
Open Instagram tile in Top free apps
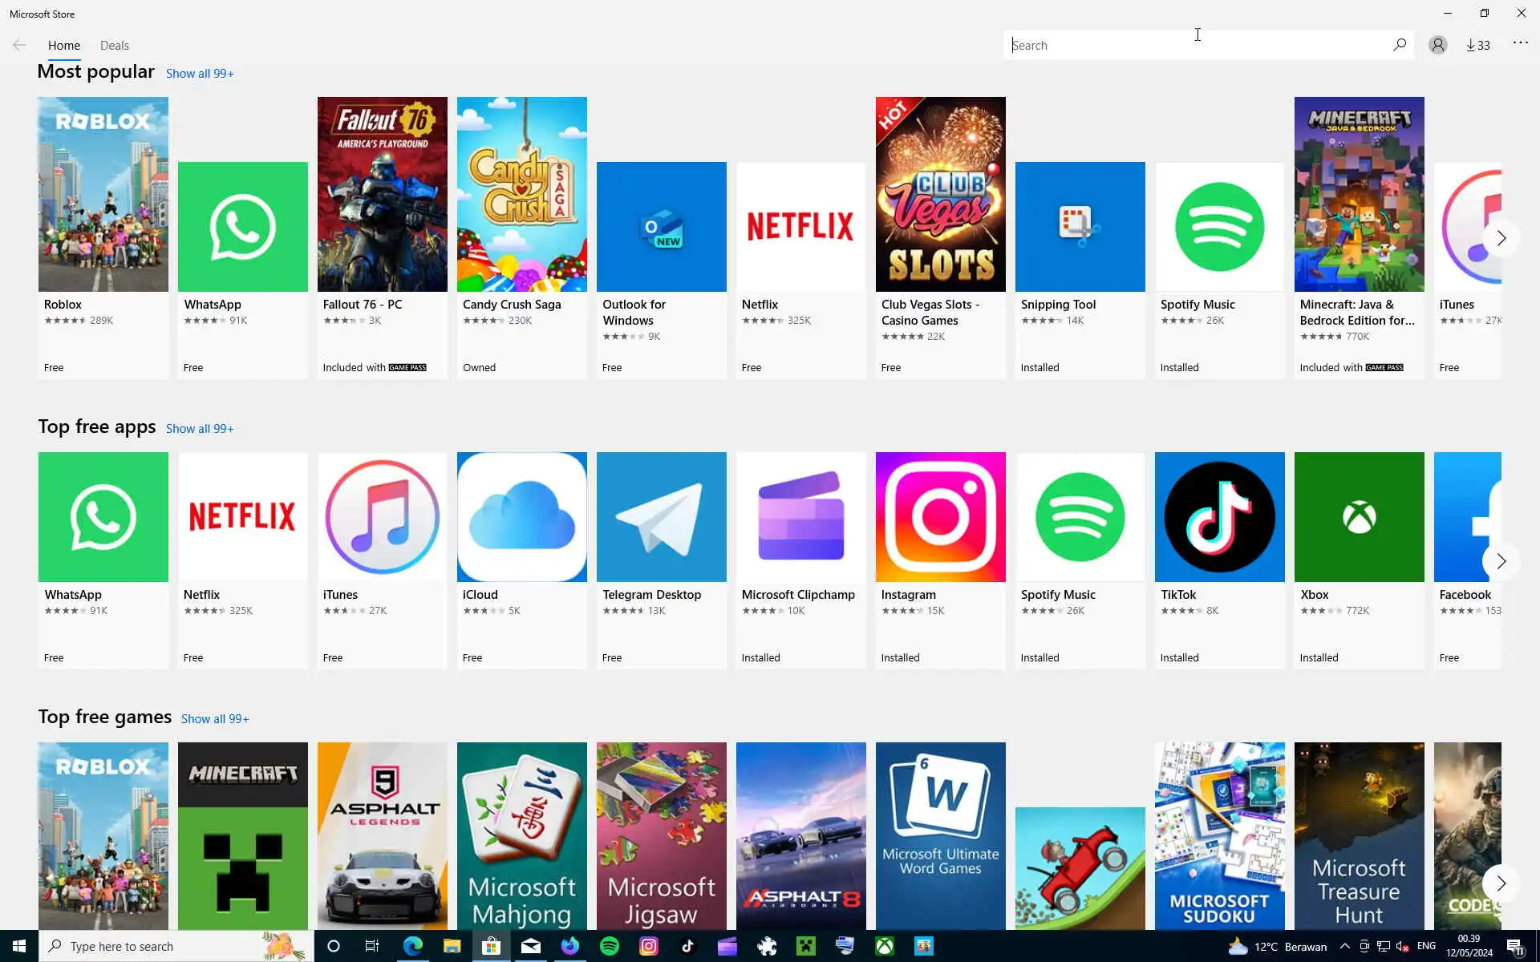click(x=940, y=517)
